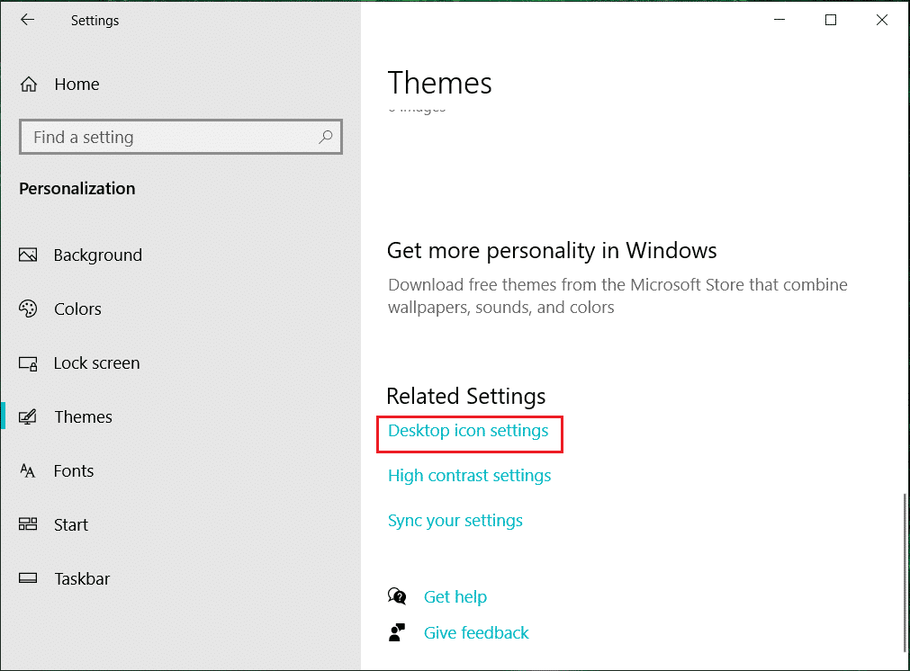Click the back arrow in title bar
The image size is (910, 671).
tap(28, 20)
